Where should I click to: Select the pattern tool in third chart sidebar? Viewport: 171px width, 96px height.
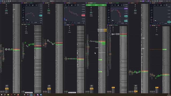[x=109, y=17]
